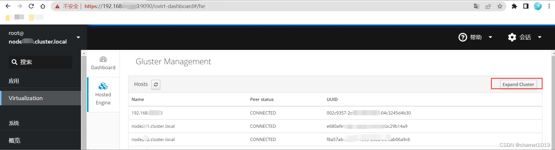Open the translate page icon in address bar
Image resolution: width=555 pixels, height=150 pixels.
pos(476,6)
